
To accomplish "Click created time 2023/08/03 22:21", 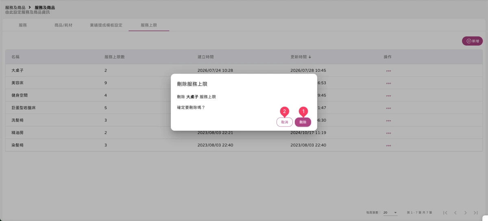I will click(215, 133).
